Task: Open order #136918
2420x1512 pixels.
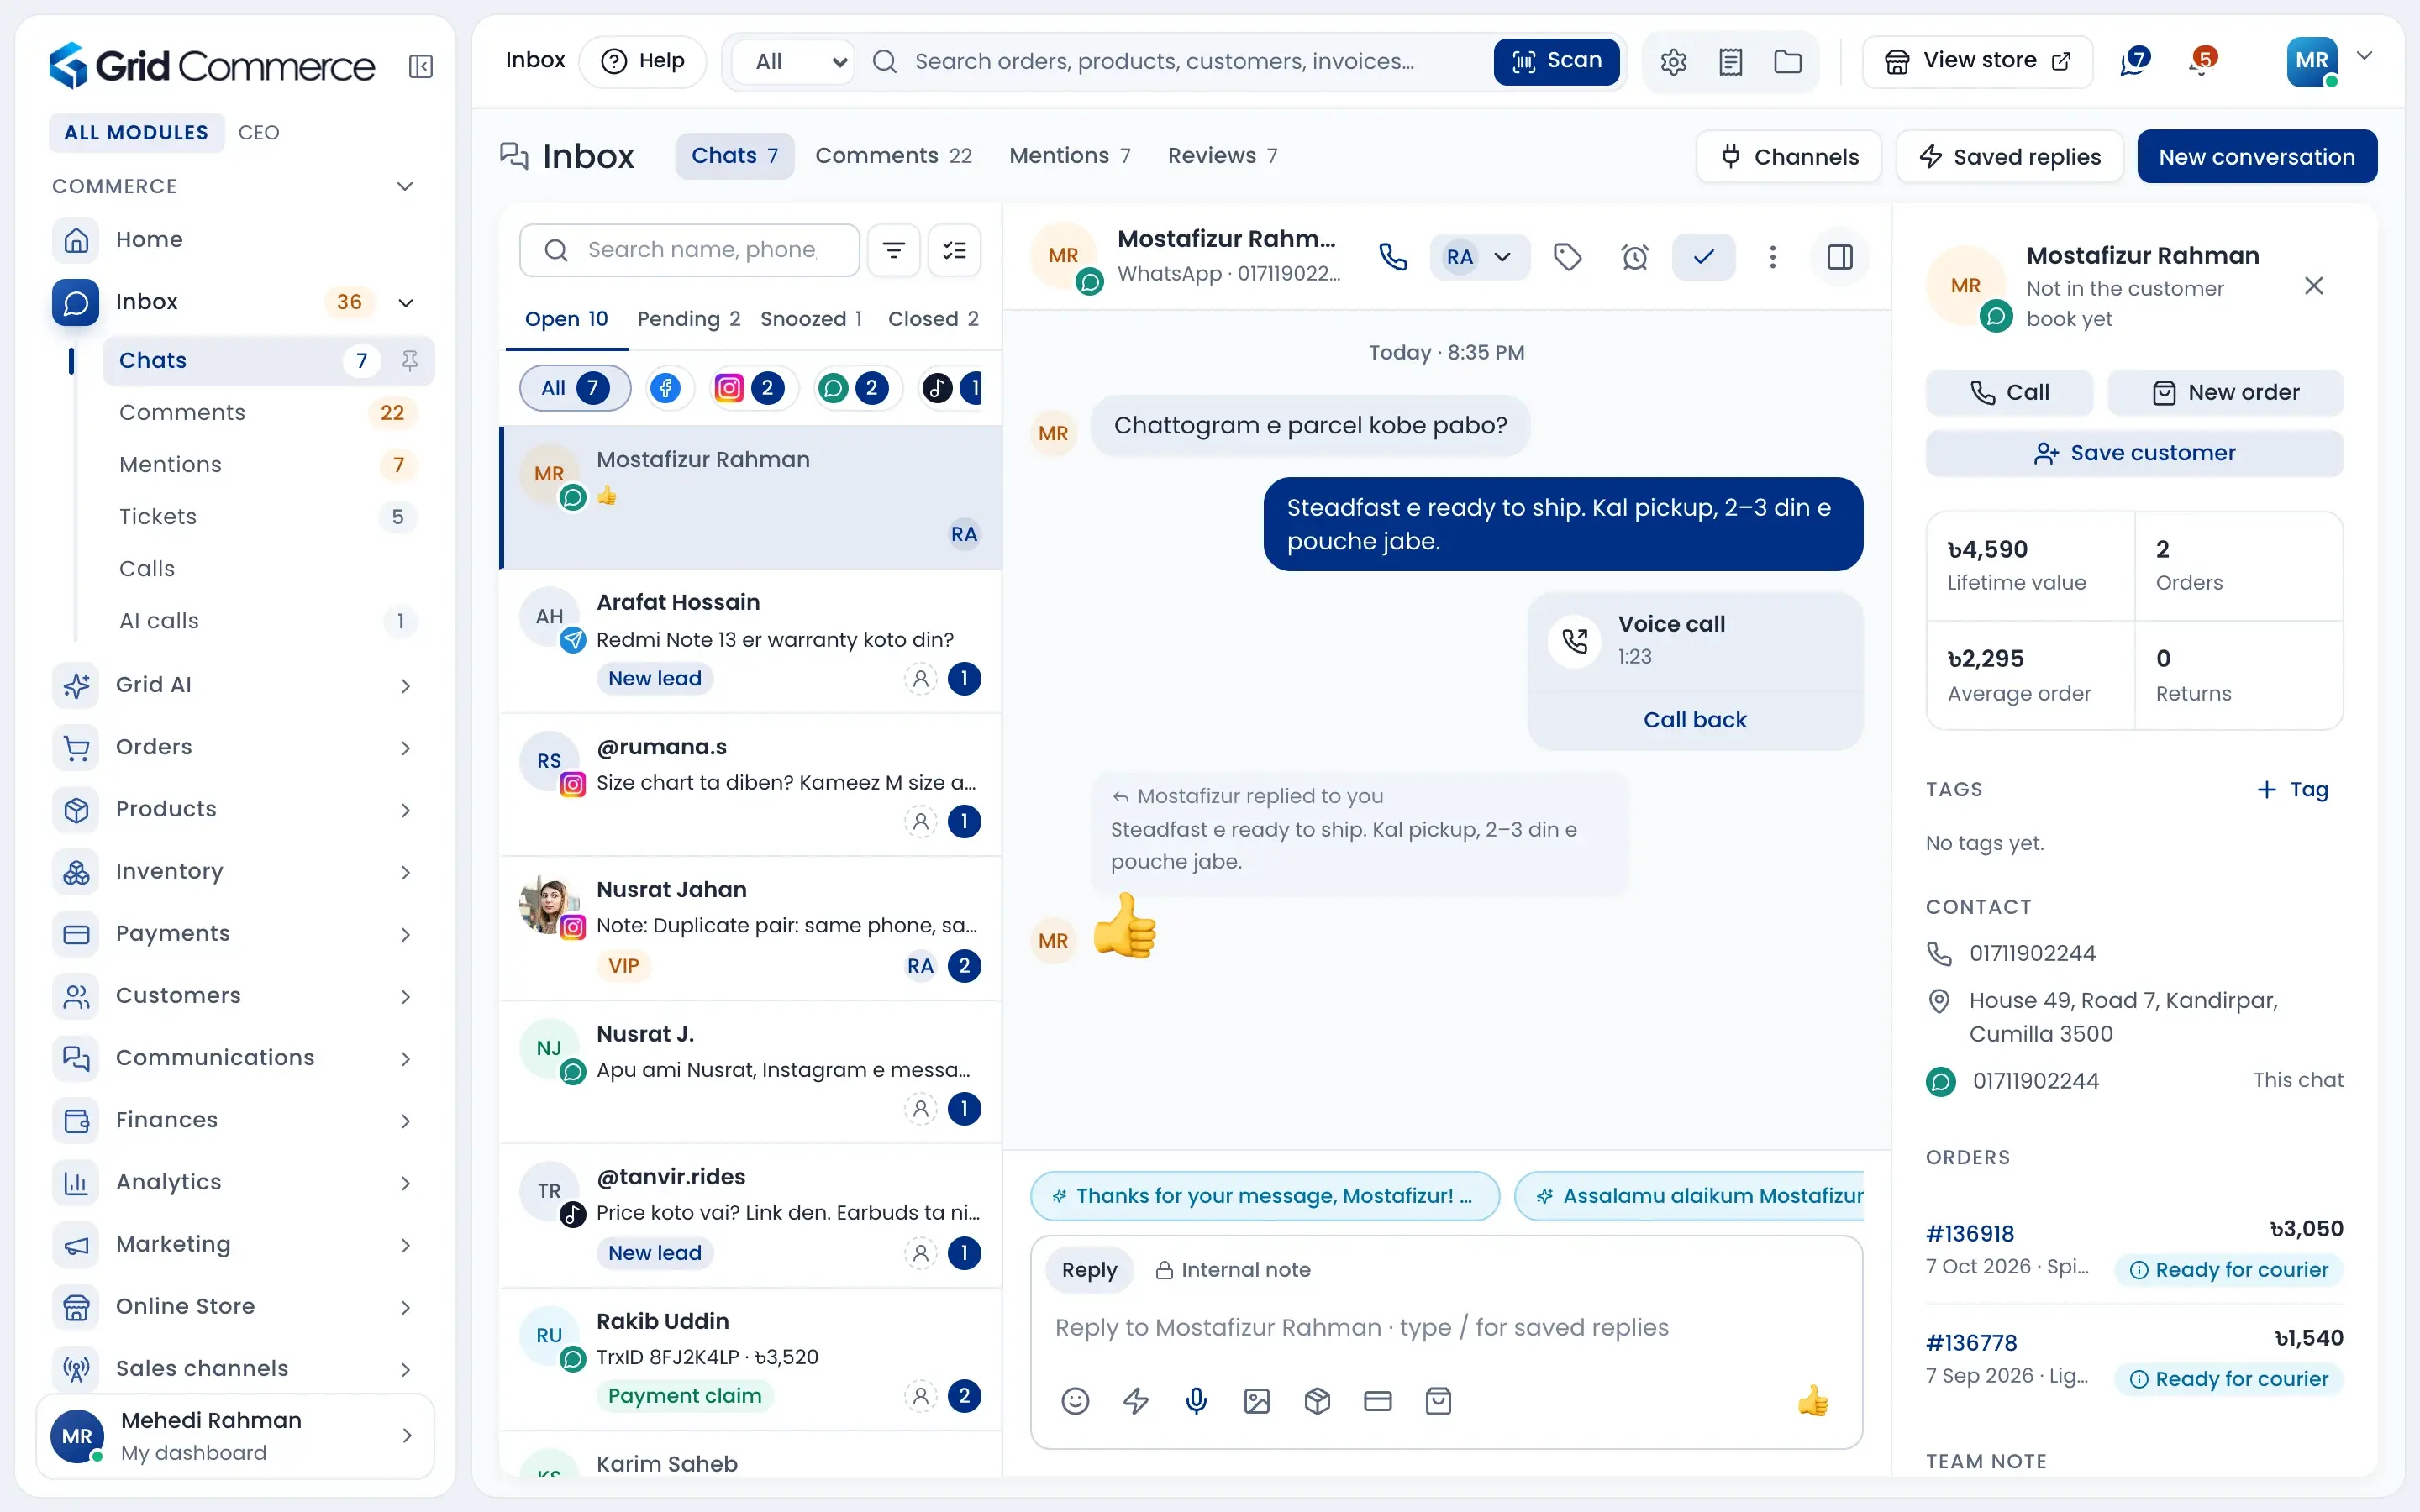Action: (x=1969, y=1234)
